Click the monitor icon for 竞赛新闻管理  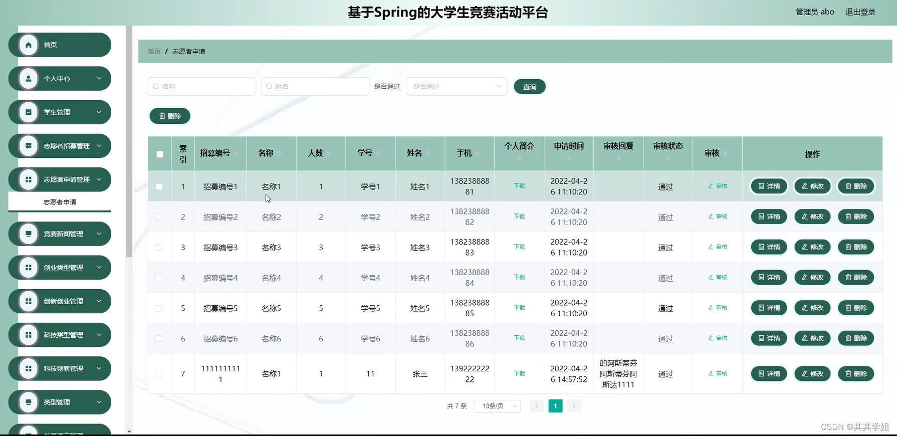click(29, 234)
